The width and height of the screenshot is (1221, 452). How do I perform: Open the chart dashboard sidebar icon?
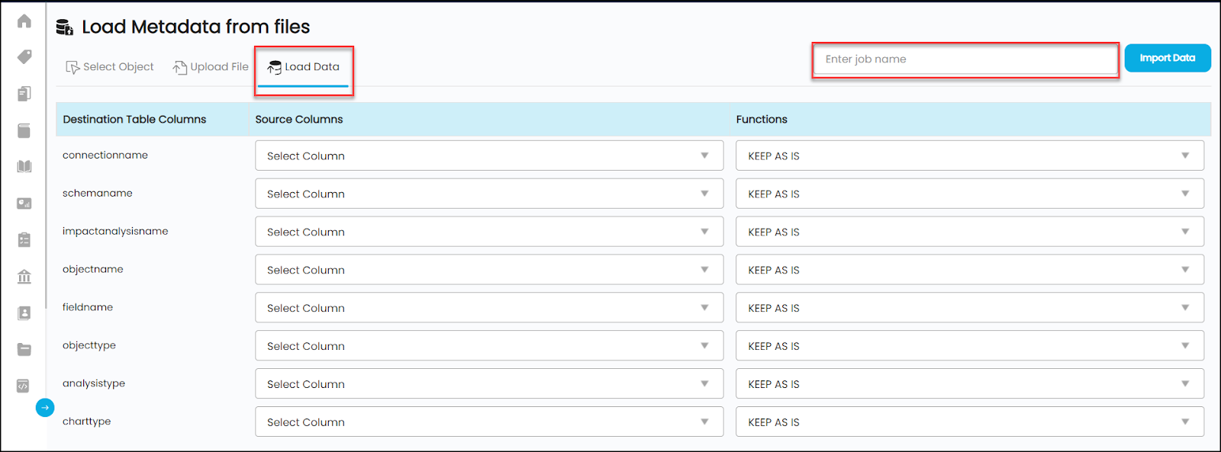coord(24,204)
